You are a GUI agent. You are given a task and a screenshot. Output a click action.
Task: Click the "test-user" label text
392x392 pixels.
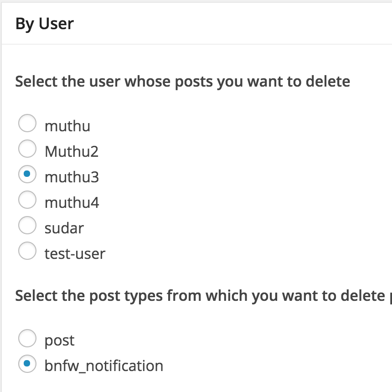(x=75, y=253)
